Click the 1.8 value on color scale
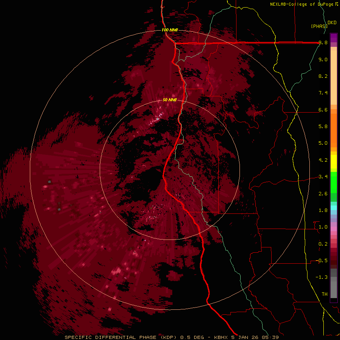Image resolution: width=340 pixels, height=340 pixels. tap(323, 210)
